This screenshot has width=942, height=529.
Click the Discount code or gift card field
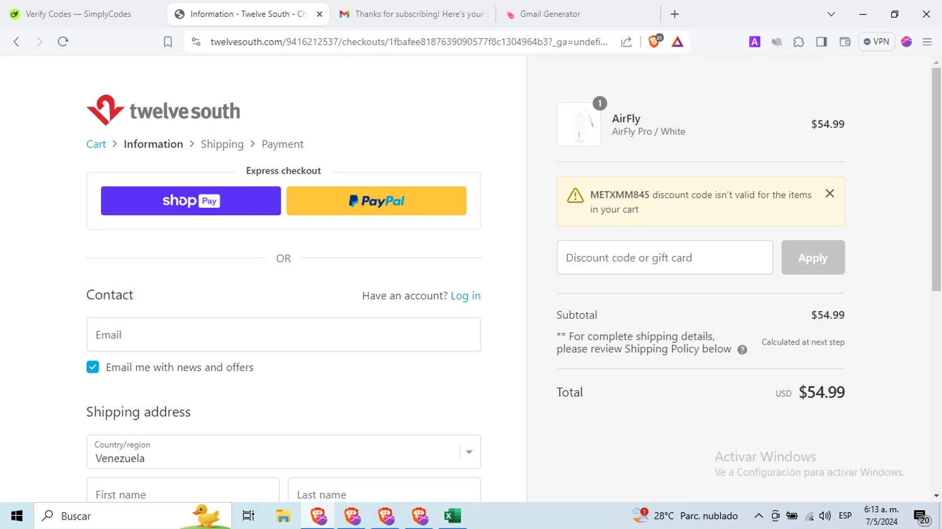click(664, 257)
